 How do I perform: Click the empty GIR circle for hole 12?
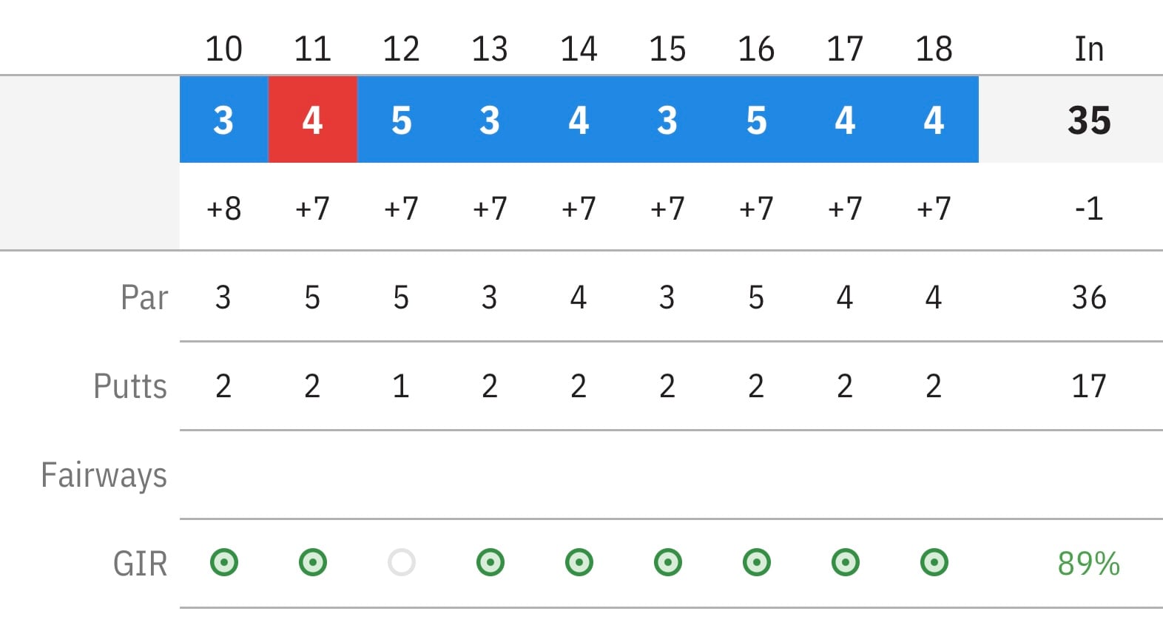(402, 562)
